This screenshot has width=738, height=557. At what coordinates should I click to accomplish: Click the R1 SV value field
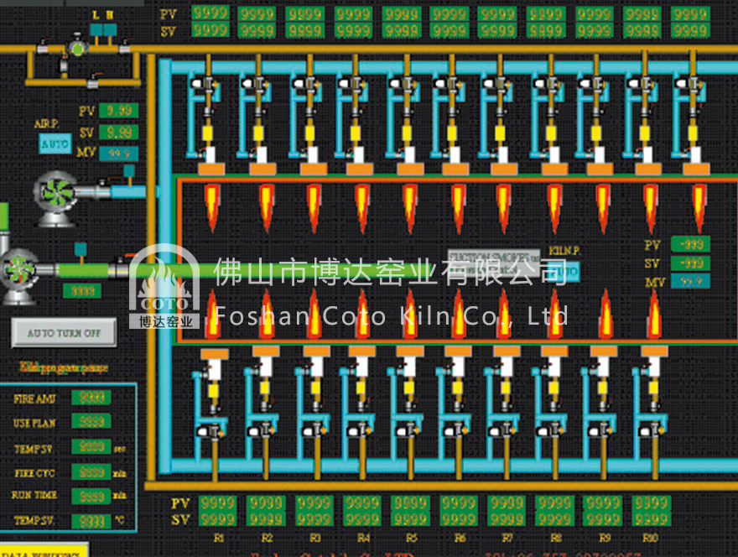(217, 518)
